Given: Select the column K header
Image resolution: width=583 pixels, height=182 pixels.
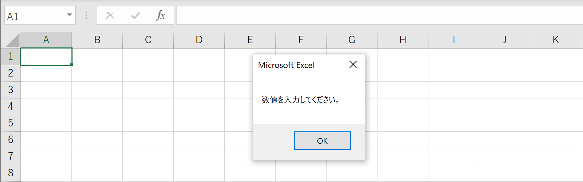Looking at the screenshot, I should click(x=556, y=40).
